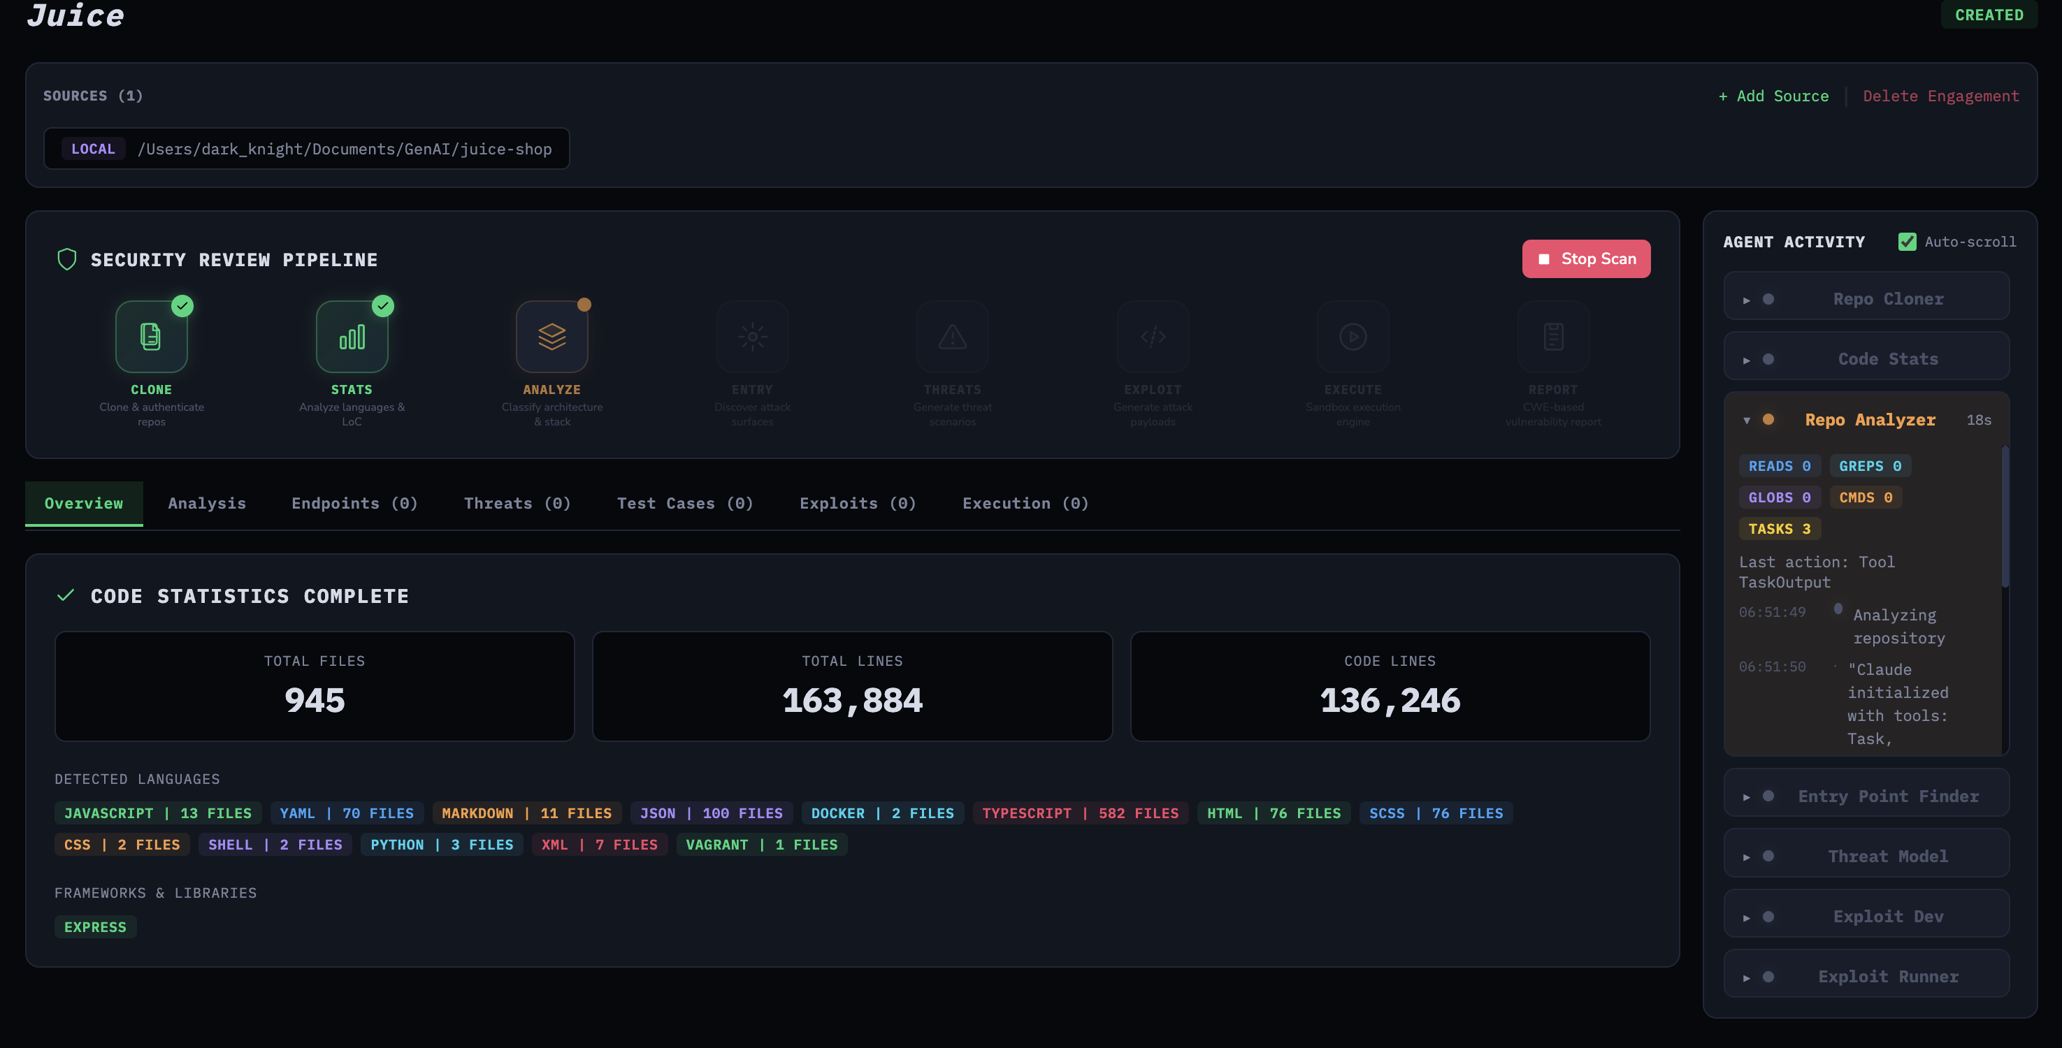Click the shield icon beside Security Review Pipeline
The height and width of the screenshot is (1048, 2062).
coord(67,259)
